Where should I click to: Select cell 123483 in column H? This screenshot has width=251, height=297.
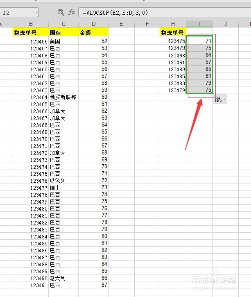(x=173, y=83)
